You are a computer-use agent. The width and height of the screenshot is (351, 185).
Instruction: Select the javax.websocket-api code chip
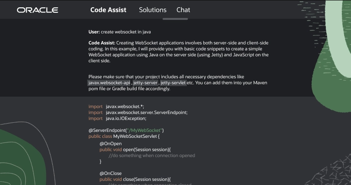click(109, 83)
